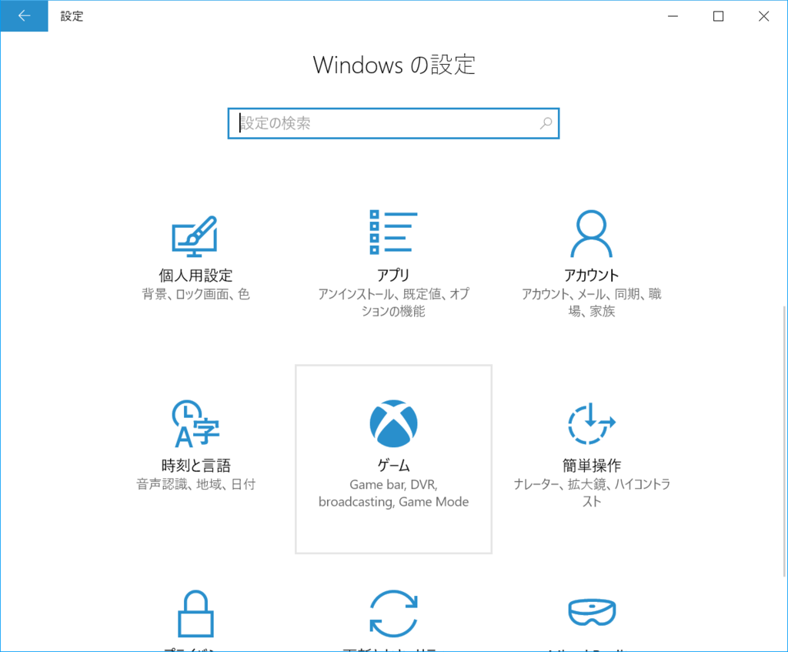The width and height of the screenshot is (788, 652).
Task: Click into the 設定の検索 search field
Action: (393, 123)
